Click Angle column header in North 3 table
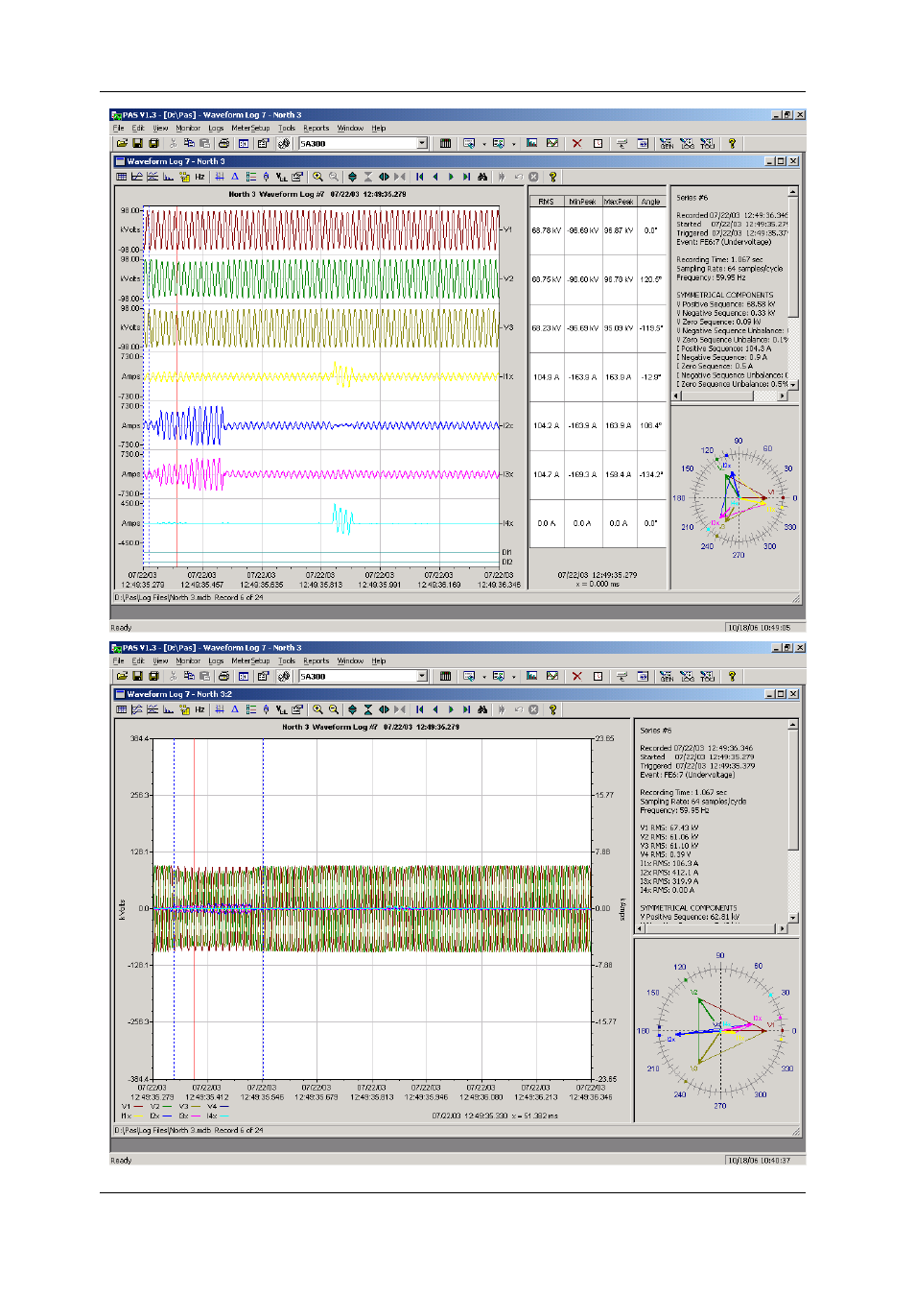Image resolution: width=915 pixels, height=1296 pixels. (x=651, y=202)
